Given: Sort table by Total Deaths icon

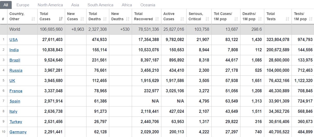Looking at the screenshot, I should [105, 19].
